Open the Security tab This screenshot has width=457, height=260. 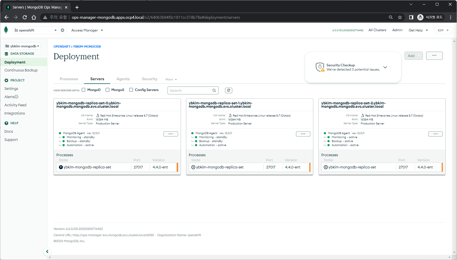click(x=150, y=79)
